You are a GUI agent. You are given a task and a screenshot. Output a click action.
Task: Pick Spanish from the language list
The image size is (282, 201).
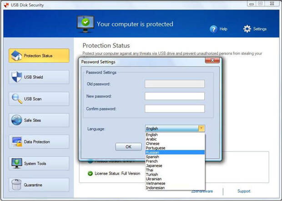[x=175, y=157]
